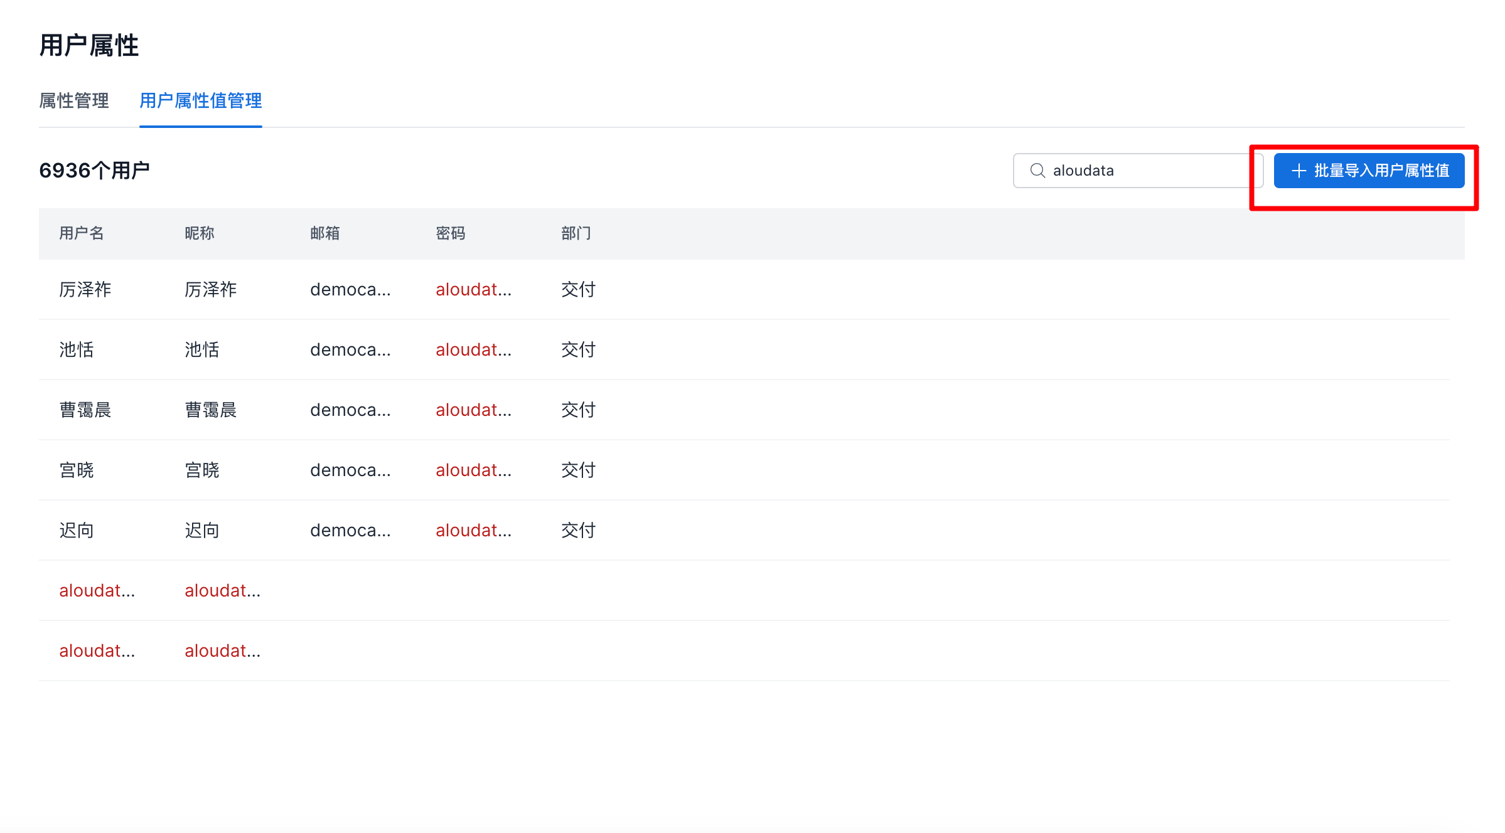Screen dimensions: 1505x833
Task: Click the email cell in 宫晓 row
Action: click(350, 470)
